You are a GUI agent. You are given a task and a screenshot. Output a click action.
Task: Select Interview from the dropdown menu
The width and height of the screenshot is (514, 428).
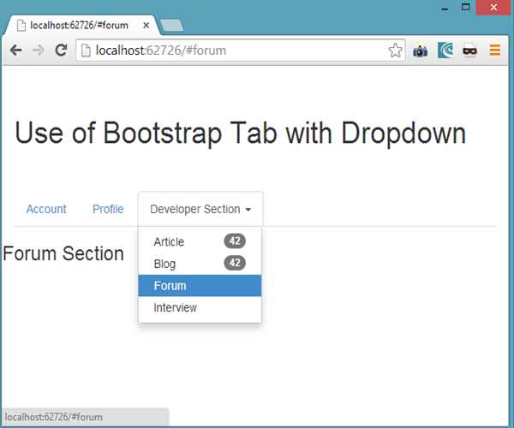point(176,307)
